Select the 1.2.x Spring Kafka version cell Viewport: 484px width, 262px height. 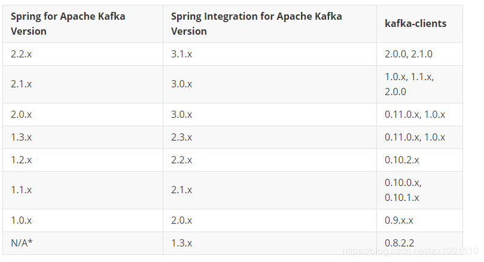[x=22, y=160]
